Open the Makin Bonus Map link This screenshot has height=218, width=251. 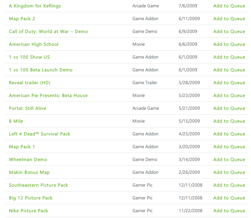tap(29, 172)
